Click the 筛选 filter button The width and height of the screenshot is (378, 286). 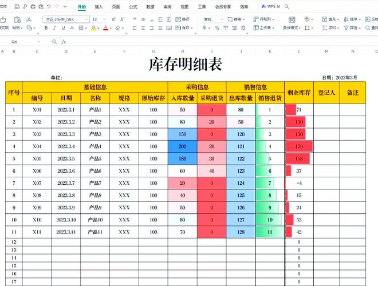(352, 28)
